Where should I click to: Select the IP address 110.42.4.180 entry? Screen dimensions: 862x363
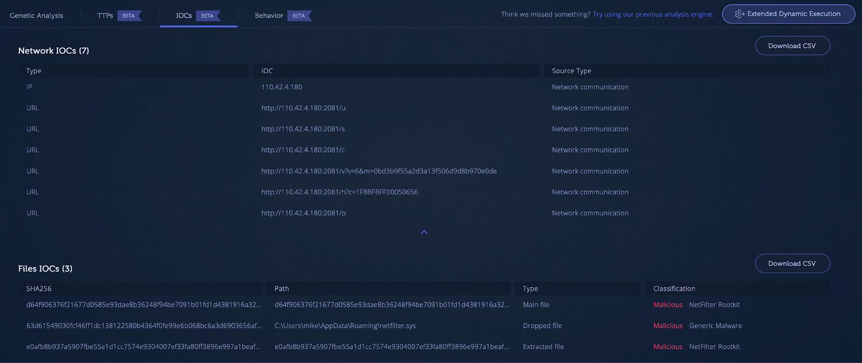coord(282,87)
